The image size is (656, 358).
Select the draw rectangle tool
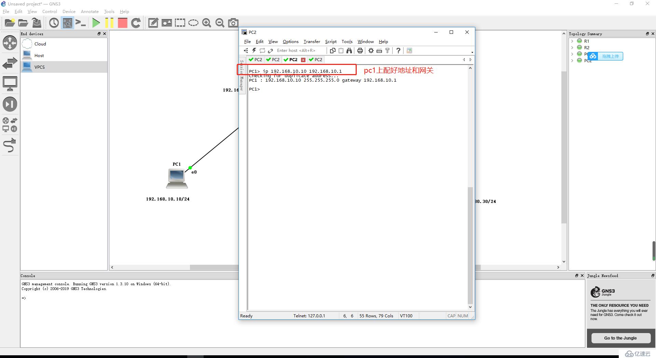[180, 23]
